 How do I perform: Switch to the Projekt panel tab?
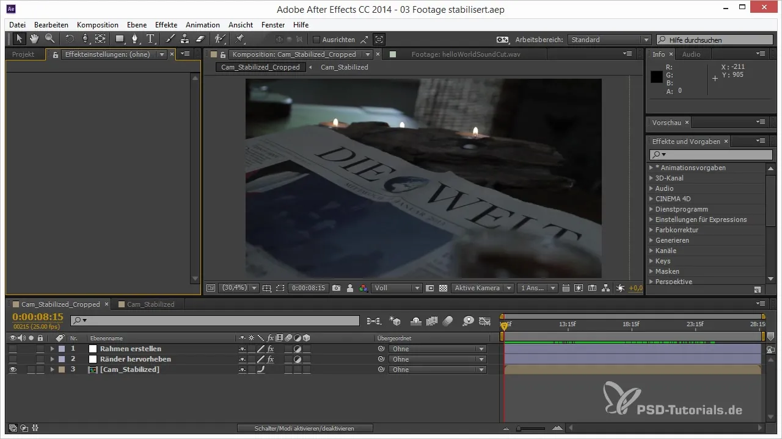click(x=23, y=54)
